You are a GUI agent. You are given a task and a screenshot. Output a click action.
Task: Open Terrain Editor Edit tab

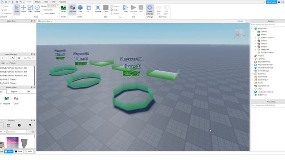pos(28,92)
